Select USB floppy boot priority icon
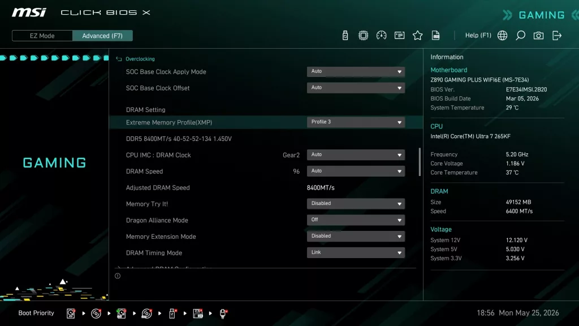This screenshot has height=326, width=579. [198, 314]
